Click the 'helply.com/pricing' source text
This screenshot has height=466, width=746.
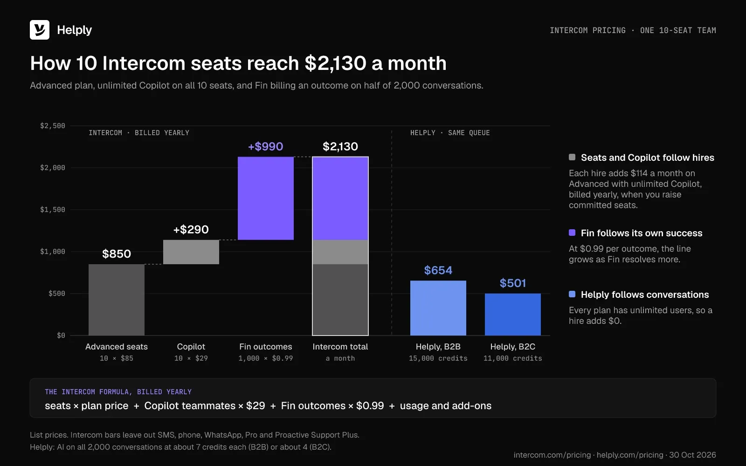(630, 455)
